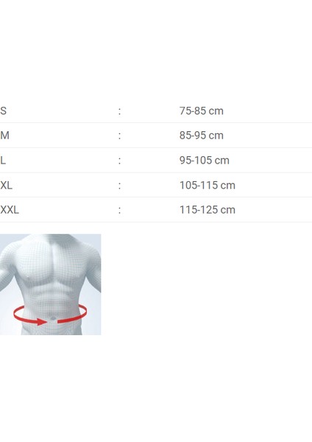Select the 75-85 cm measurement
The height and width of the screenshot is (442, 312).
(202, 110)
